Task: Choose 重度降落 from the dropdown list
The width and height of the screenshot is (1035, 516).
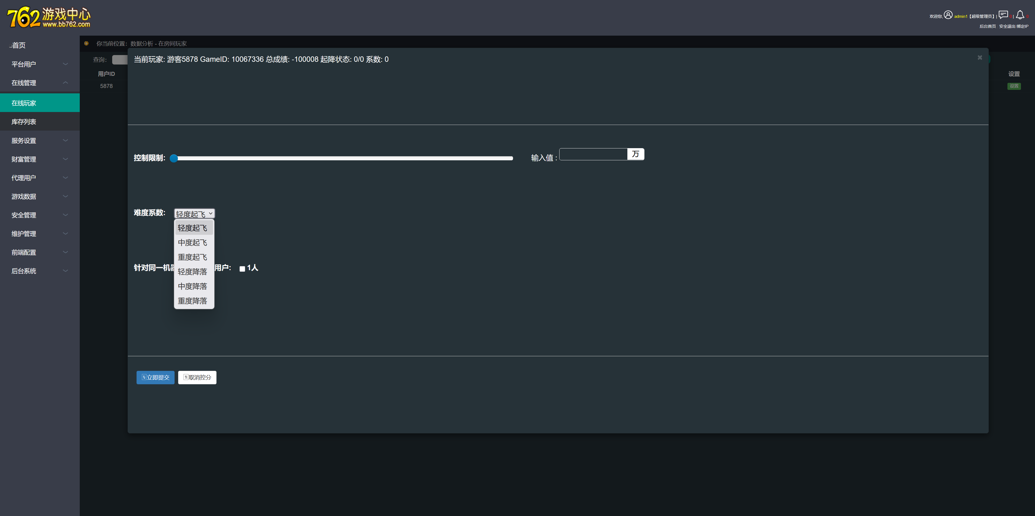Action: 192,301
